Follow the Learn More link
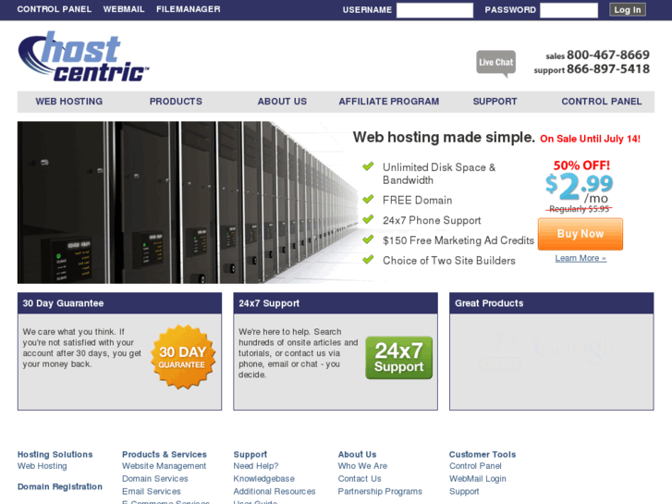The image size is (672, 504). pyautogui.click(x=580, y=258)
